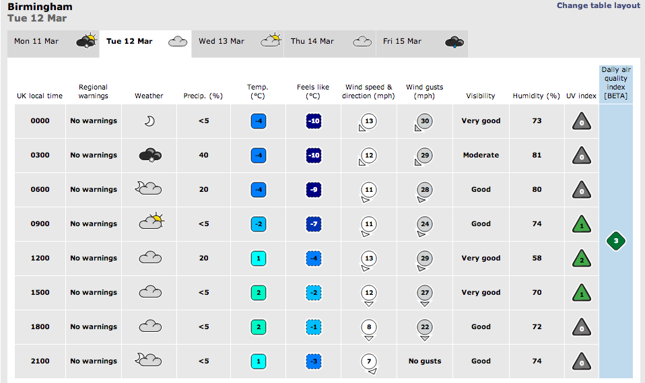
Task: Click the wind speed 8 icon at 1800
Action: pos(369,330)
